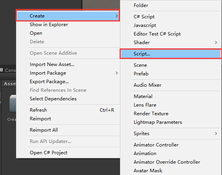
Task: Create an Animator Controller asset
Action: [156, 145]
